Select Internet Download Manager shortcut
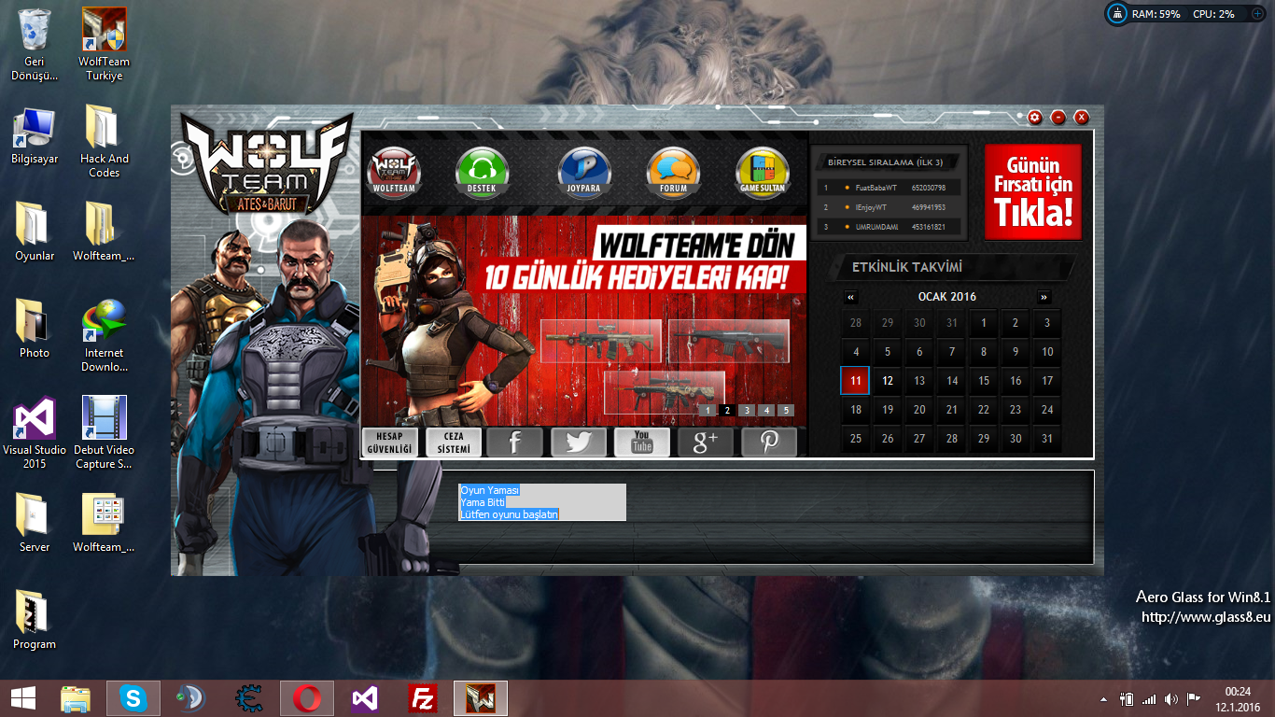The image size is (1275, 717). pos(105,336)
